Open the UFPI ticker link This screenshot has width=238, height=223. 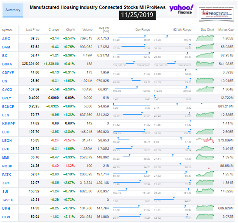[6, 217]
